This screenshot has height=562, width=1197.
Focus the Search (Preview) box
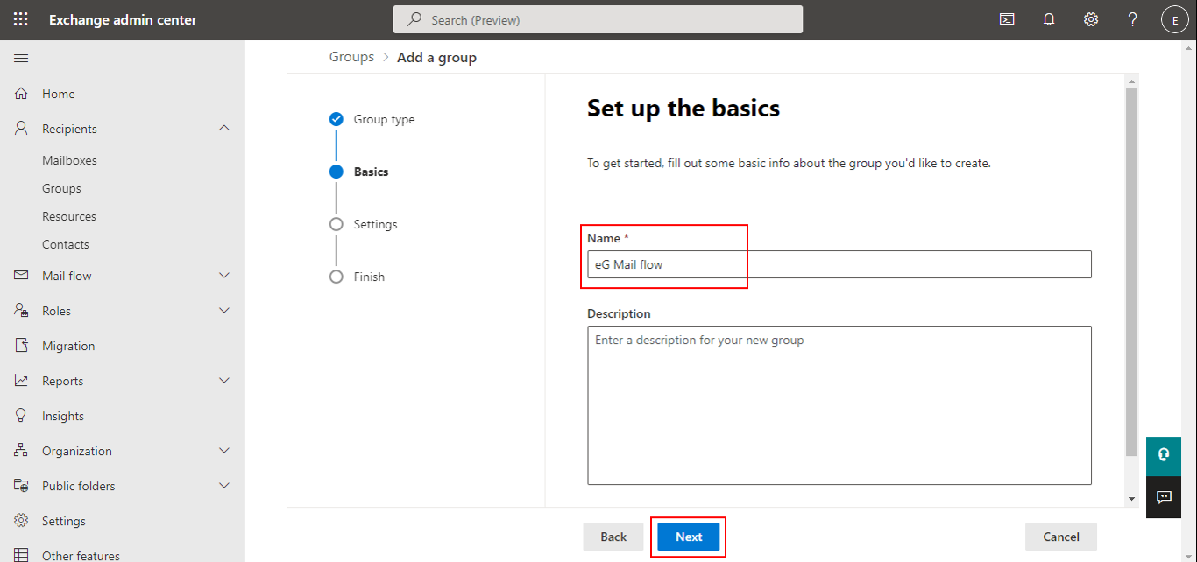[x=598, y=19]
